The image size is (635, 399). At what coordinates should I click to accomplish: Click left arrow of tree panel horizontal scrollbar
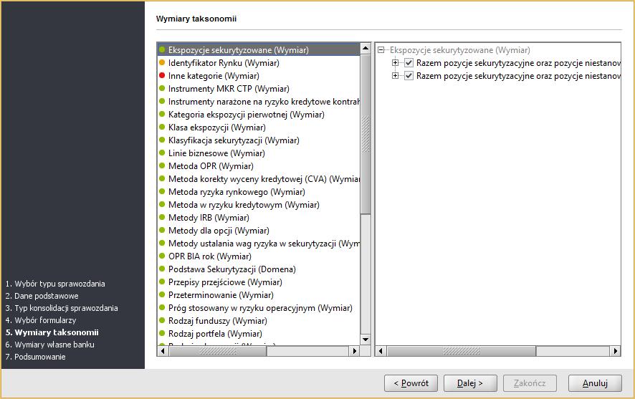(381, 351)
